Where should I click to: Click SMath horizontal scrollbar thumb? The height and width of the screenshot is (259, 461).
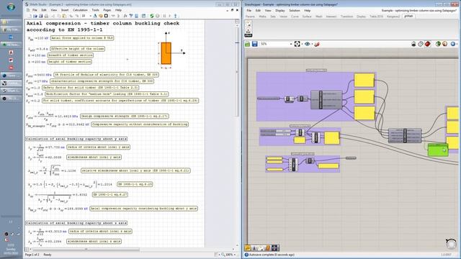pyautogui.click(x=86, y=250)
